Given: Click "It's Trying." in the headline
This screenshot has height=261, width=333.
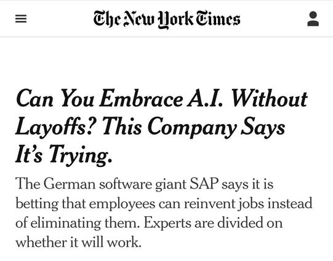Looking at the screenshot, I should (x=64, y=155).
